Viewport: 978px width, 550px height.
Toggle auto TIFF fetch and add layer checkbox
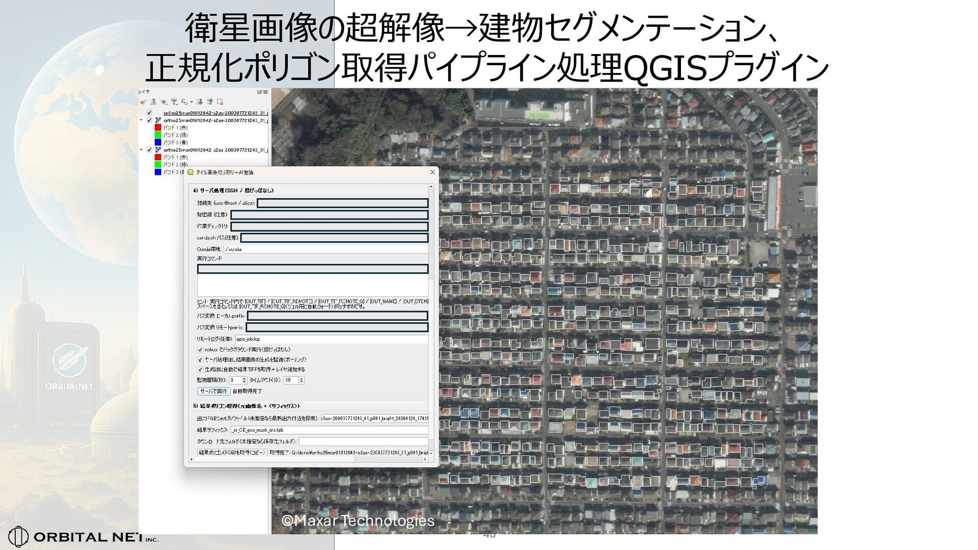point(200,370)
